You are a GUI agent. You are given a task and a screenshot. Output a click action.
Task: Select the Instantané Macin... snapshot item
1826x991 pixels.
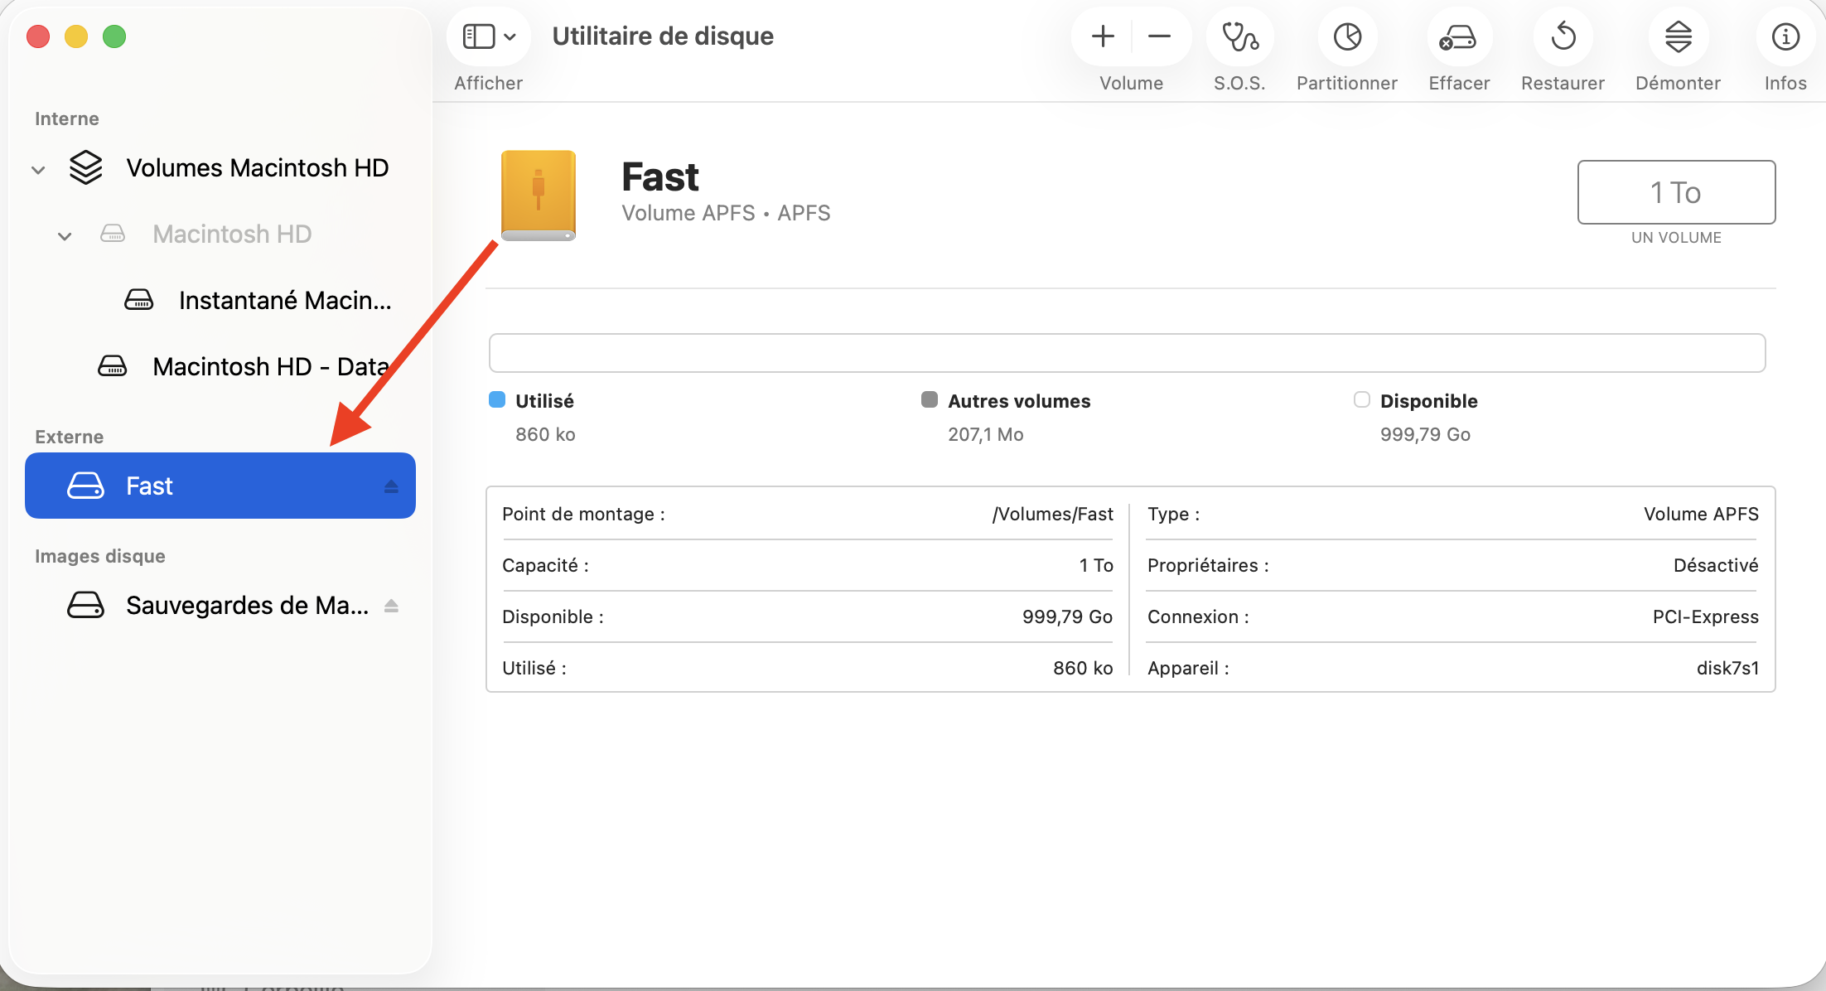pyautogui.click(x=284, y=300)
